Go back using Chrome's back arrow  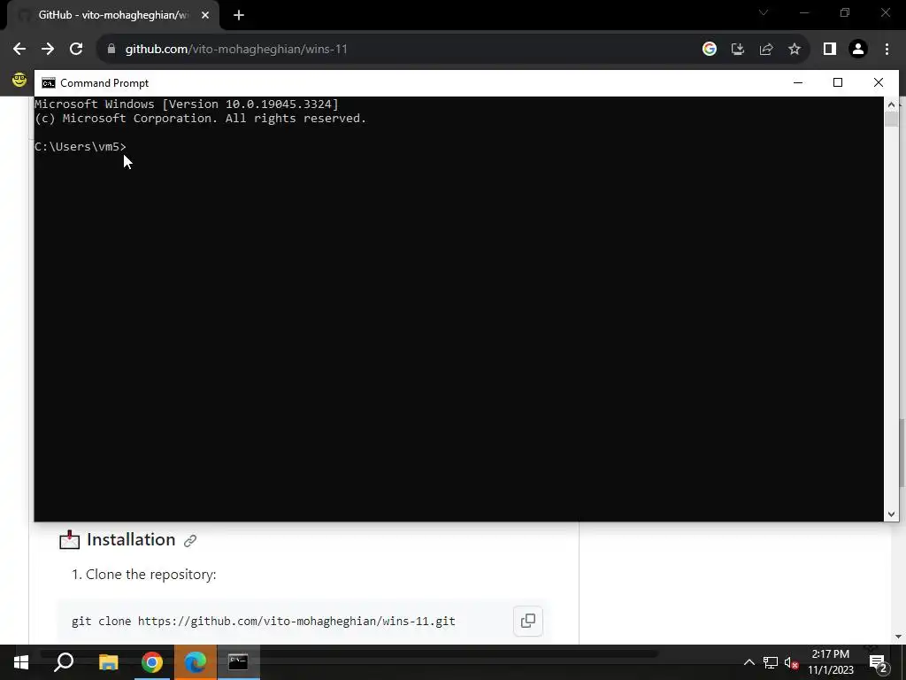coord(19,50)
